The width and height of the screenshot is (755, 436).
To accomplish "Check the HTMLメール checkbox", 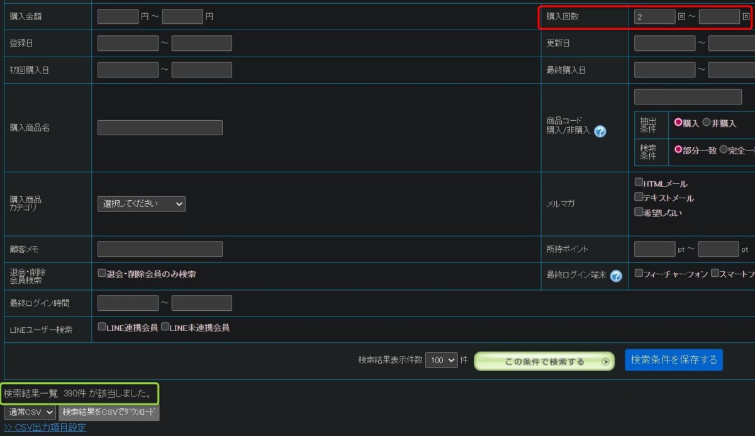I will (639, 182).
